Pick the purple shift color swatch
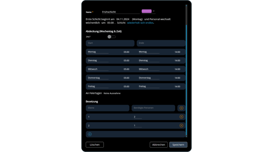 point(147,11)
